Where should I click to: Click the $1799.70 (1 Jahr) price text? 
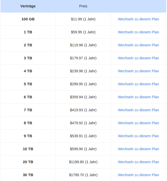(x=83, y=175)
